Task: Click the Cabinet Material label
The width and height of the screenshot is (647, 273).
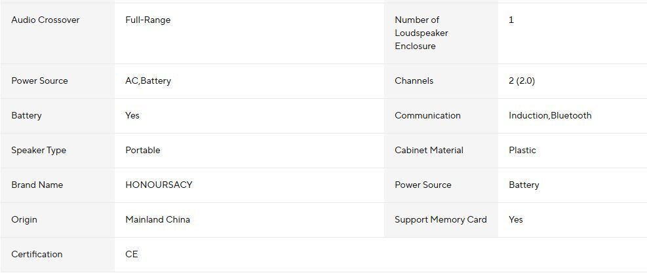Action: pyautogui.click(x=429, y=150)
